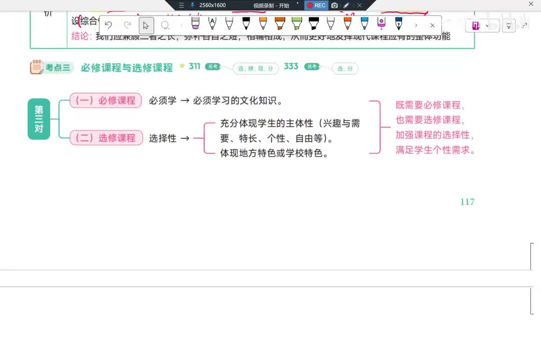Redo the last undone stroke
Image resolution: width=541 pixels, height=338 pixels.
(x=127, y=25)
